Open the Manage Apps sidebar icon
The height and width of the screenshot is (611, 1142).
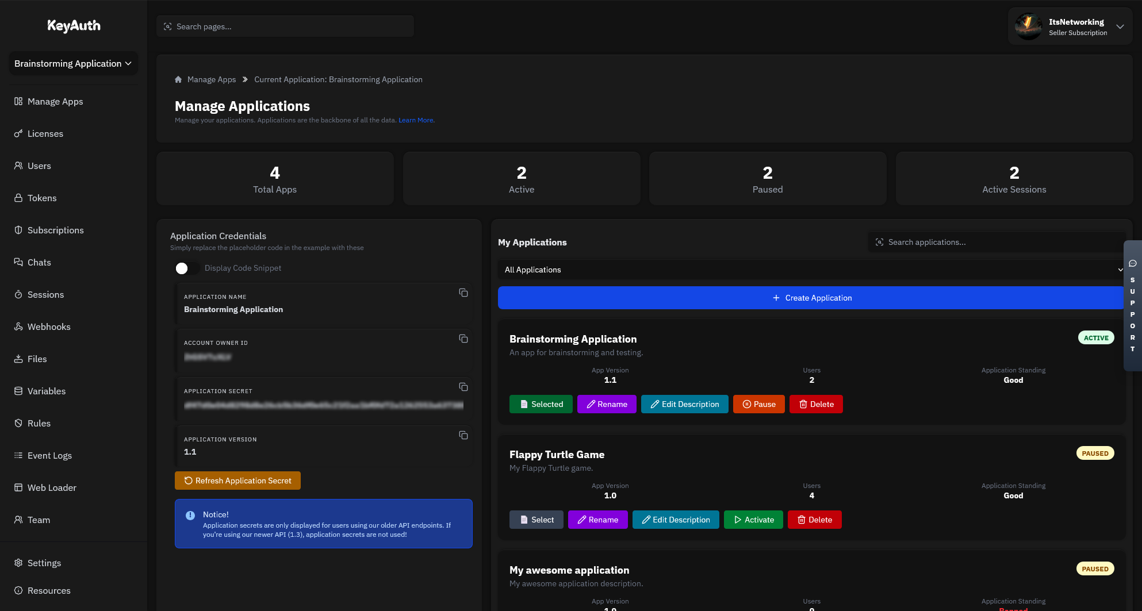(x=18, y=101)
